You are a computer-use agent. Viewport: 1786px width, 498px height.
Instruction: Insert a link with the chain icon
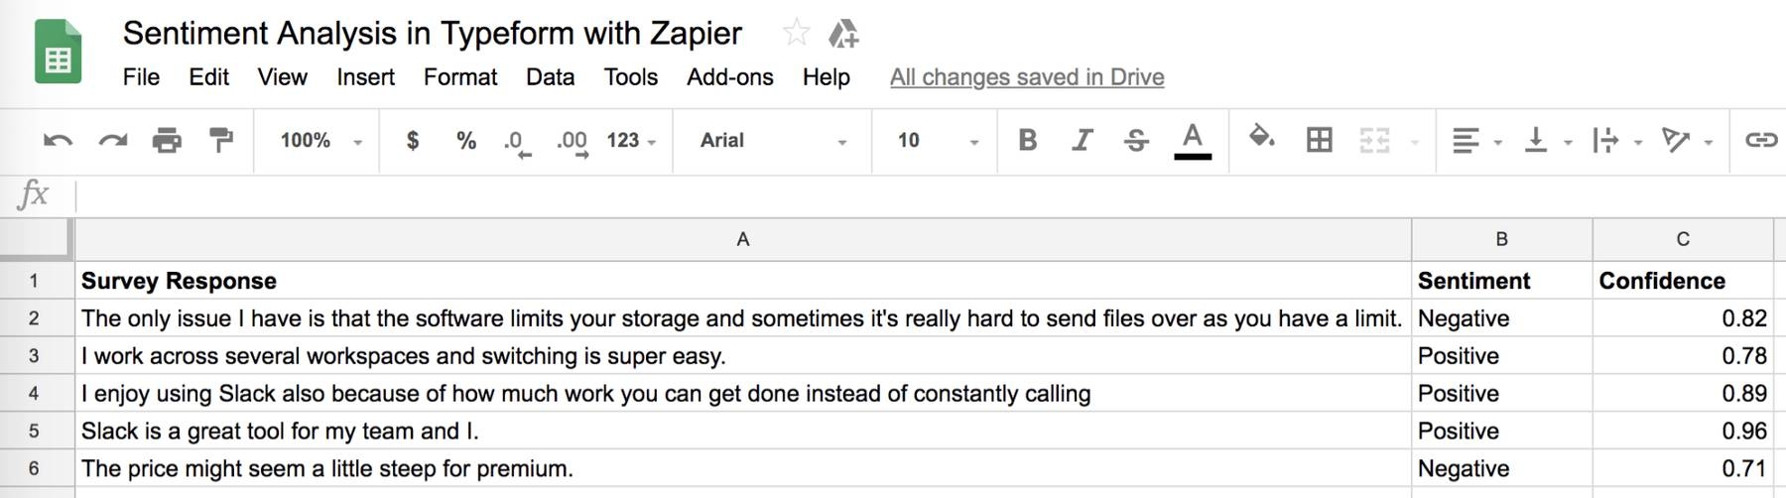coord(1760,141)
